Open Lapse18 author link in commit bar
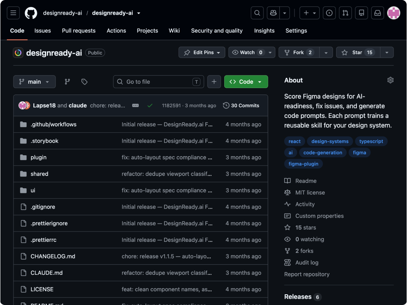The width and height of the screenshot is (407, 305). pos(44,106)
